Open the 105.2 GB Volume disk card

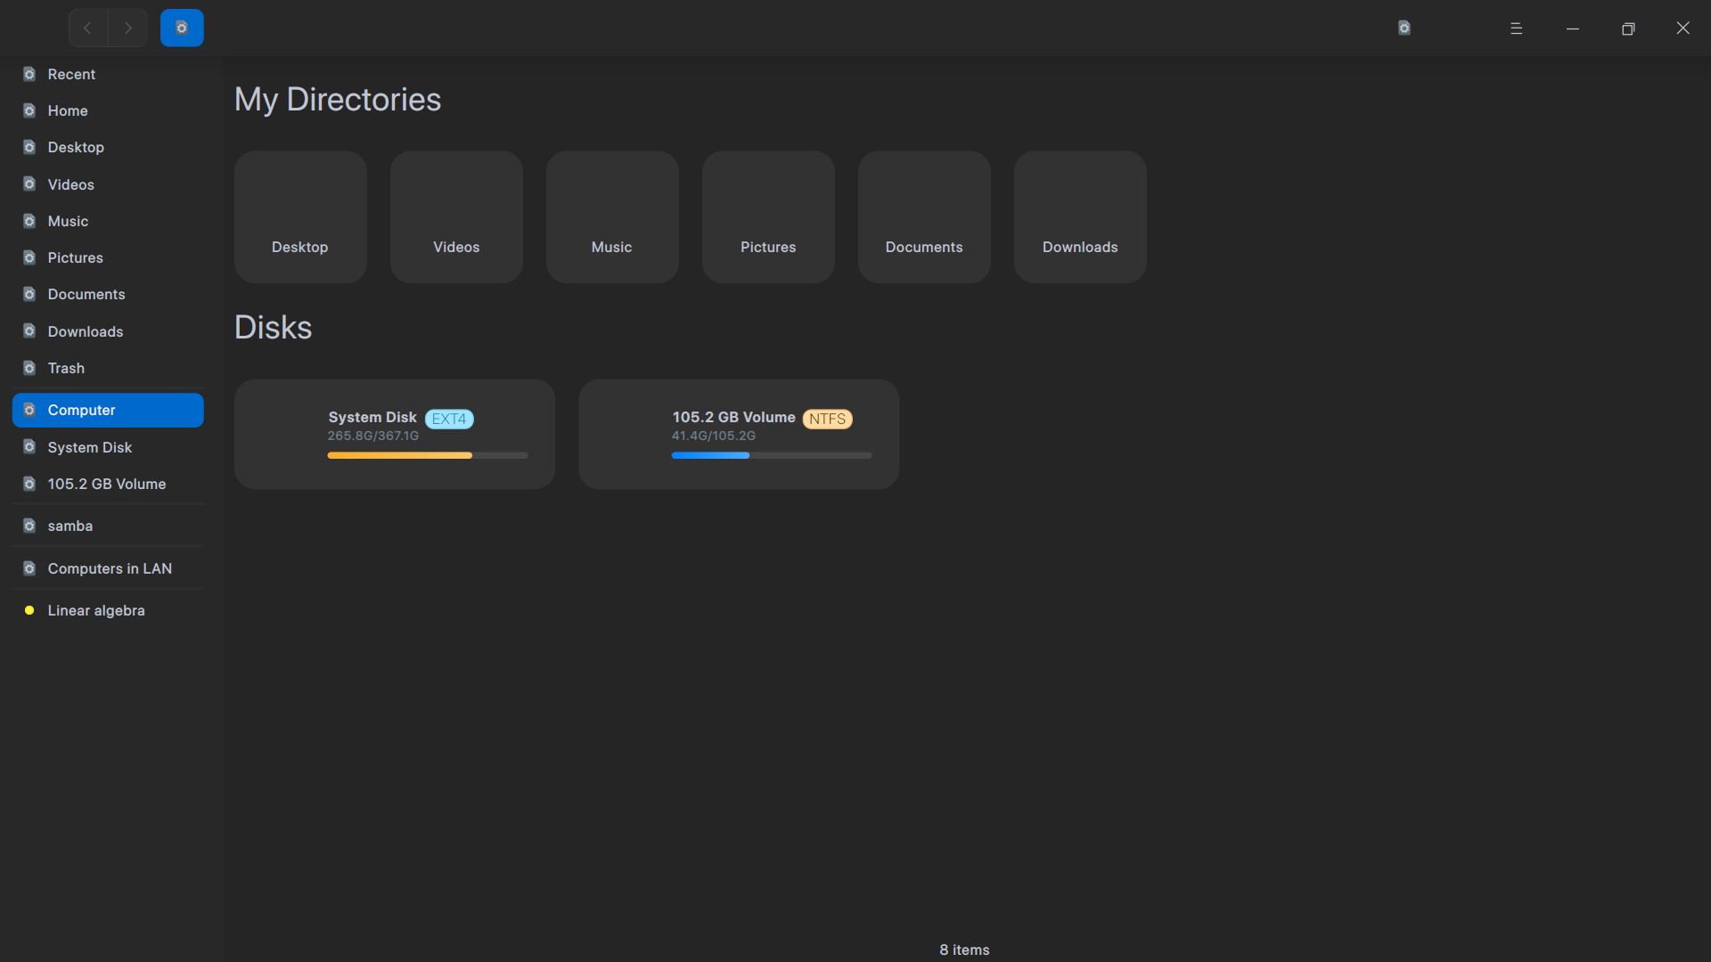click(x=738, y=434)
